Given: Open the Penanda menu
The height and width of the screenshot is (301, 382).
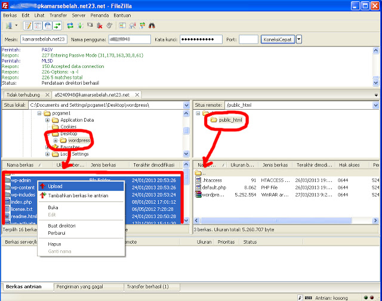Looking at the screenshot, I should [x=100, y=15].
